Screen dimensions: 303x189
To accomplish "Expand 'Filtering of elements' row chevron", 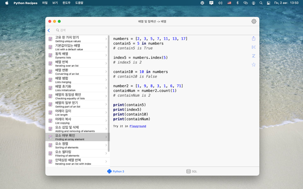I will point(106,153).
